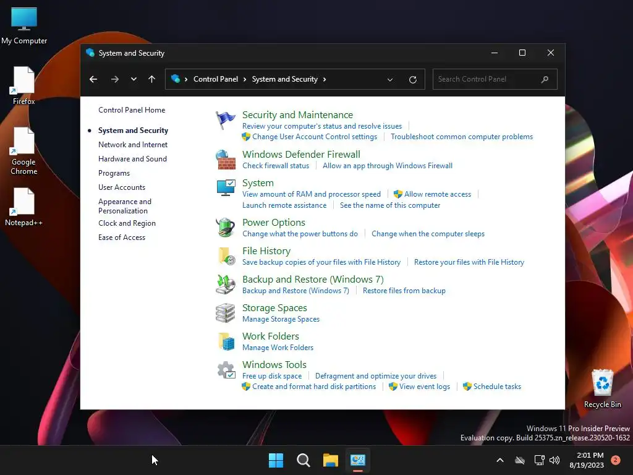Open Create and format hard disk partitions

click(313, 387)
